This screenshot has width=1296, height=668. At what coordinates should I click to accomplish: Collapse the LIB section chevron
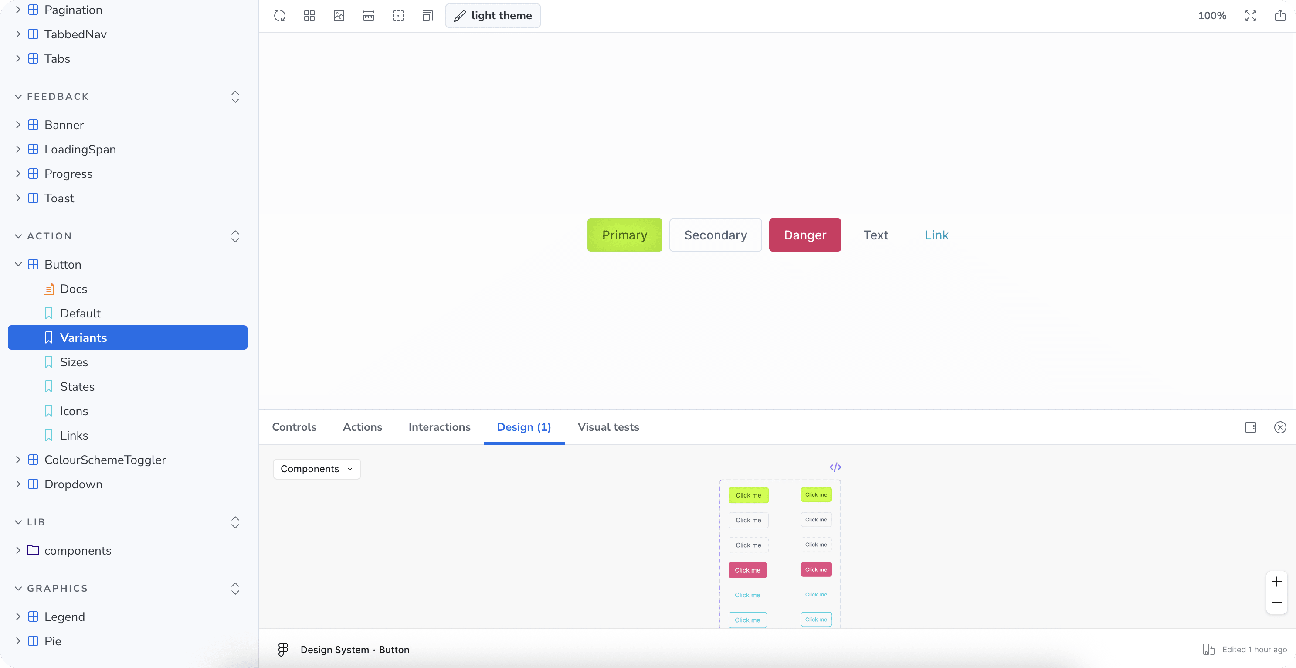tap(18, 522)
